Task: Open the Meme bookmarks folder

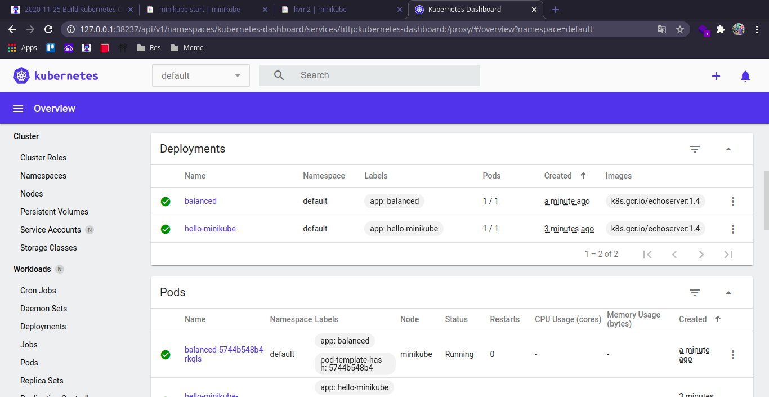Action: coord(187,48)
